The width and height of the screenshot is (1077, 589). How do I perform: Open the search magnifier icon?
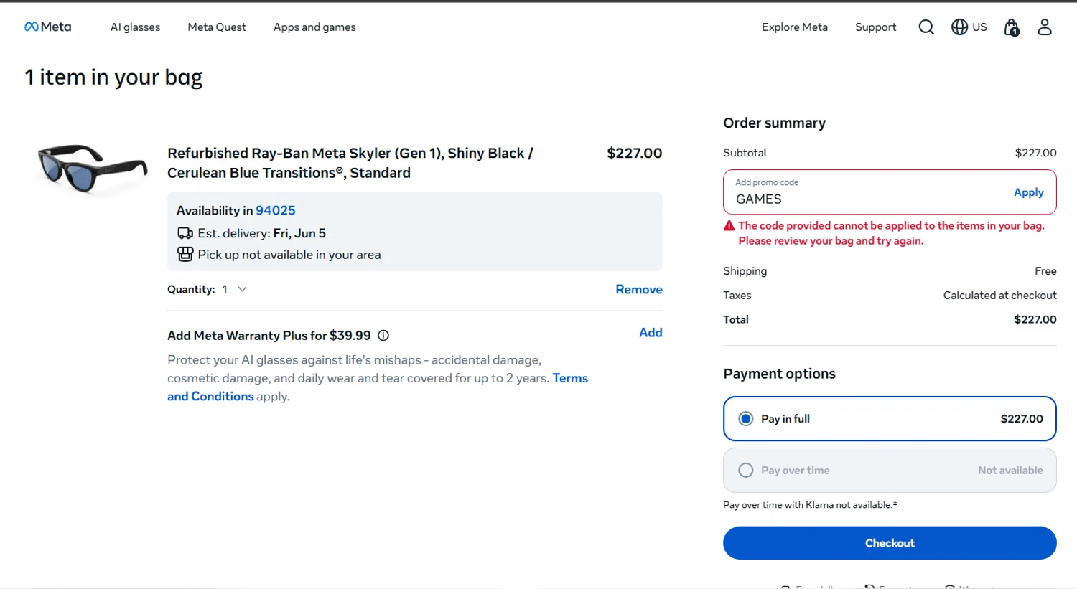(926, 27)
